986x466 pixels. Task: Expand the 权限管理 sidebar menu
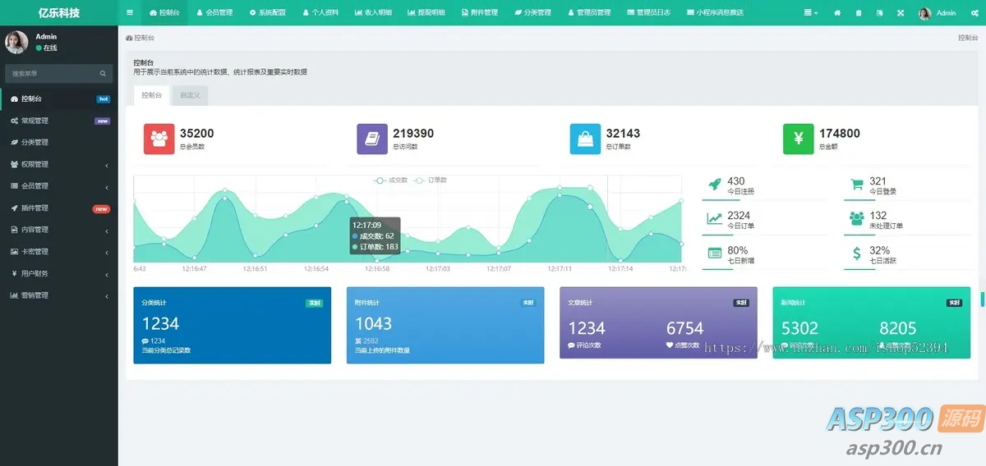[59, 164]
